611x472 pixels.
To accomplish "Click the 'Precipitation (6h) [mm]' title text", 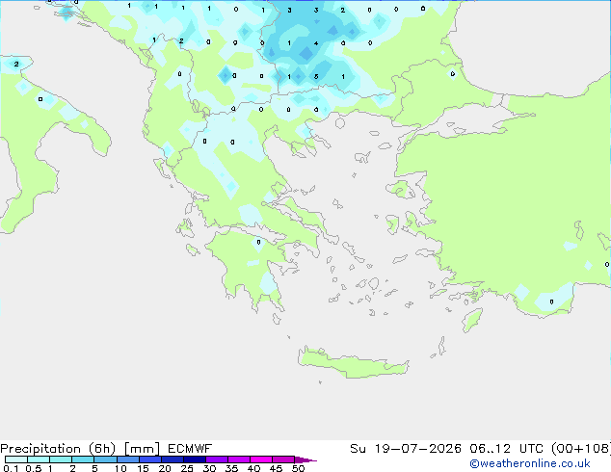I will (80, 449).
